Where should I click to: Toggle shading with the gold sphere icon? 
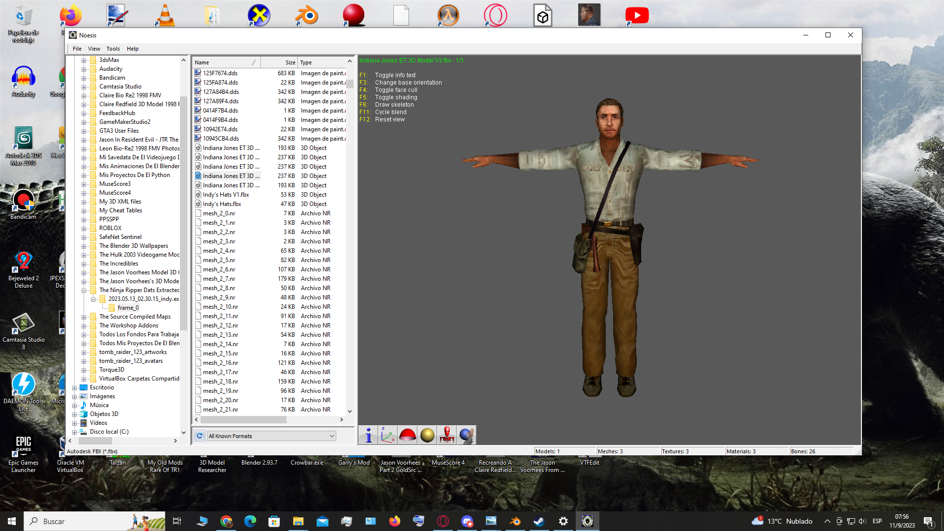427,435
